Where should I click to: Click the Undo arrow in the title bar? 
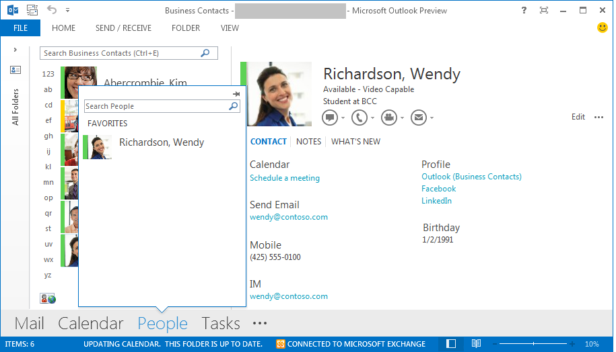[x=53, y=10]
